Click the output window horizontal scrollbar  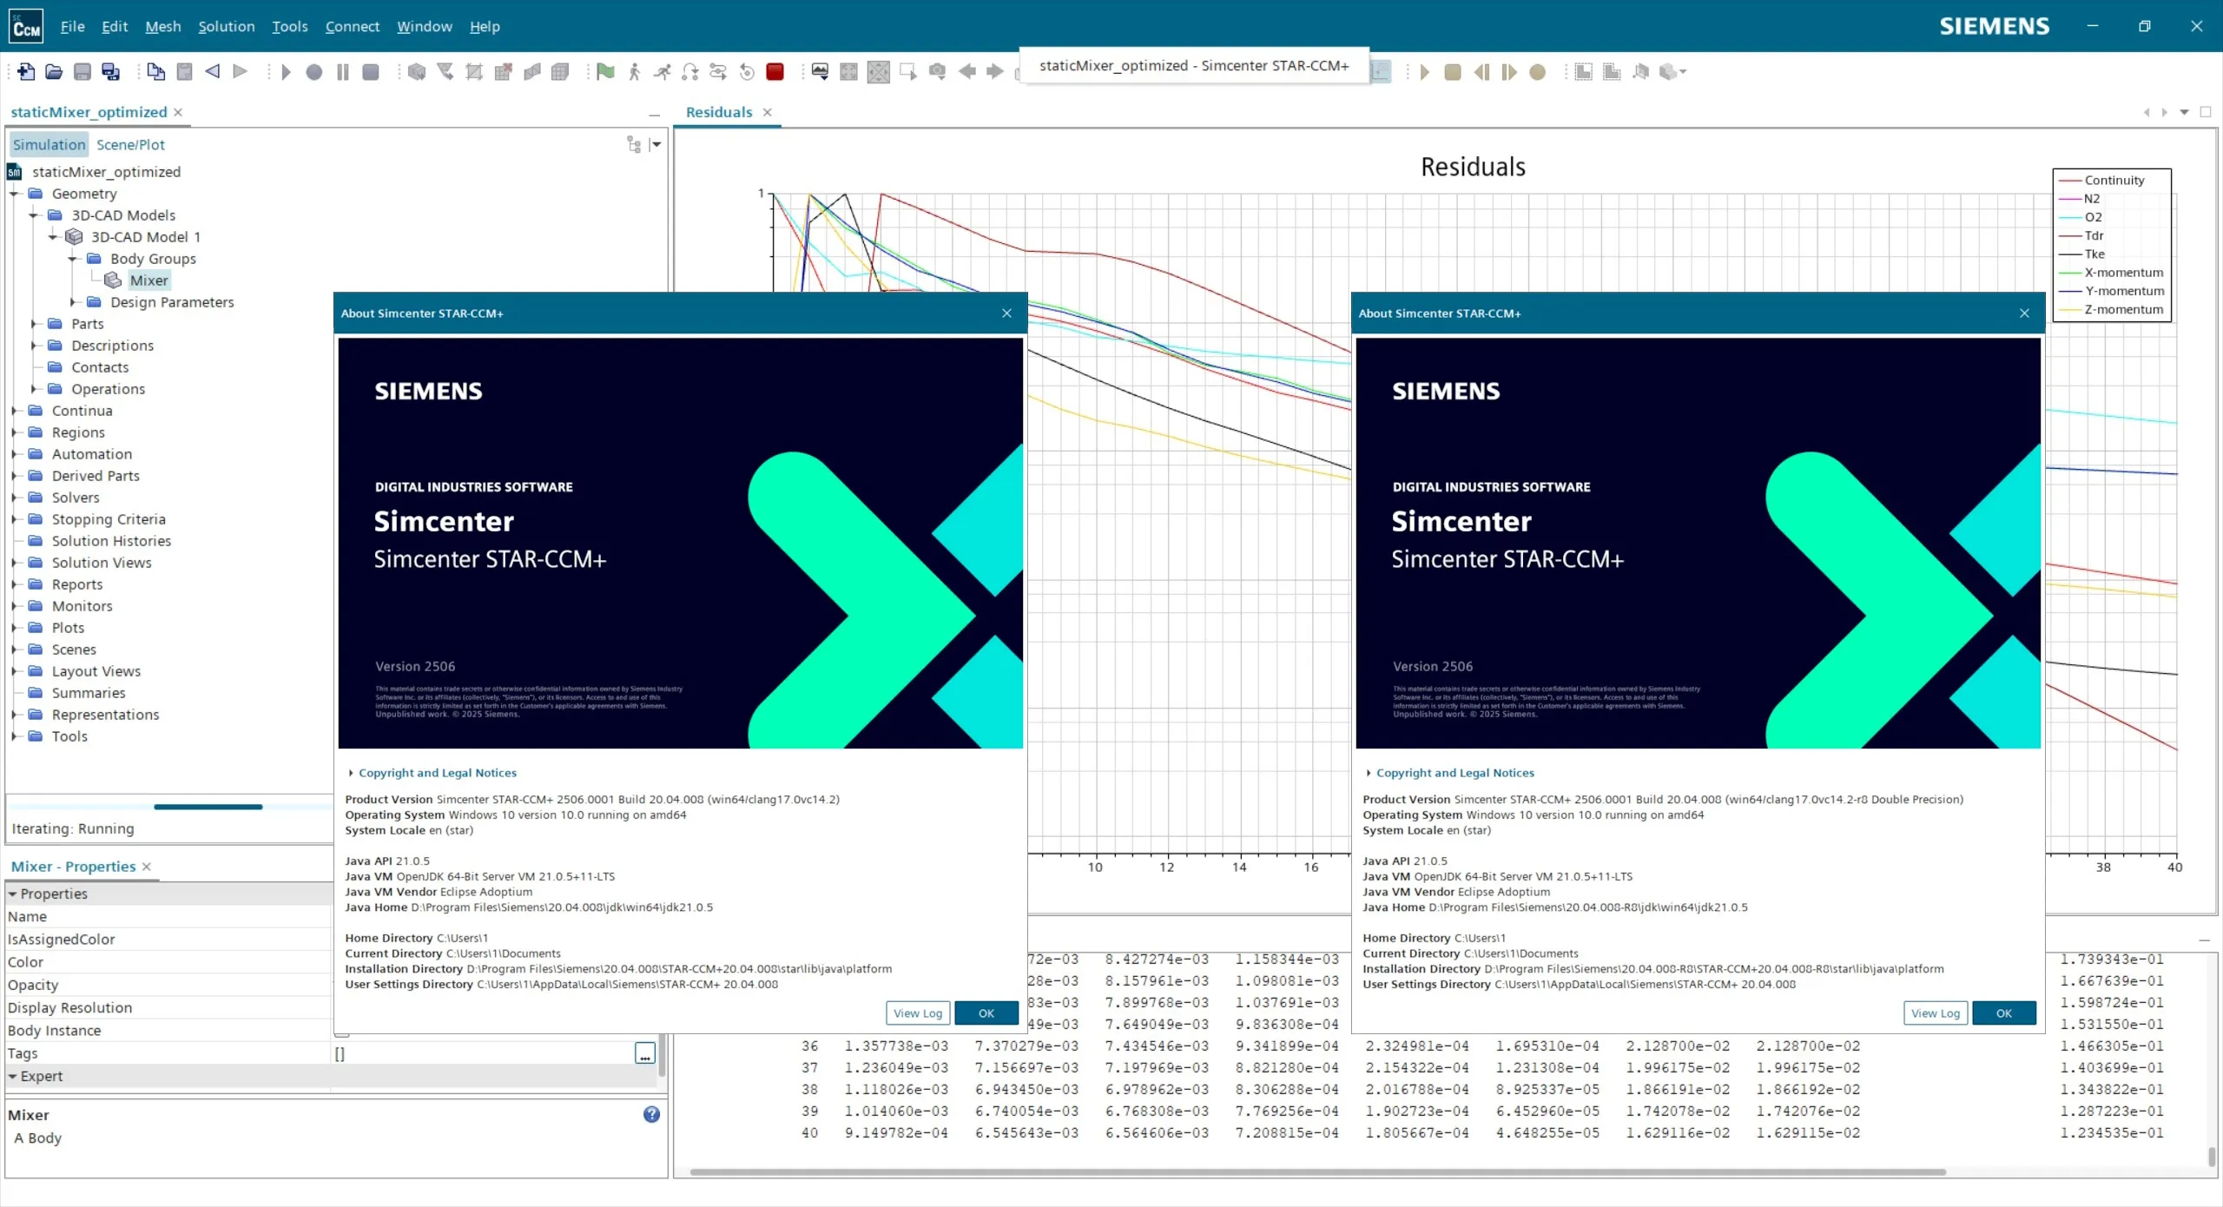coord(1317,1171)
